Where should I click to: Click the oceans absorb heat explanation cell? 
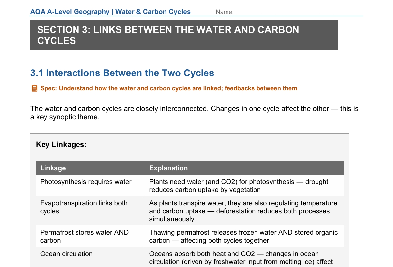[244, 257]
